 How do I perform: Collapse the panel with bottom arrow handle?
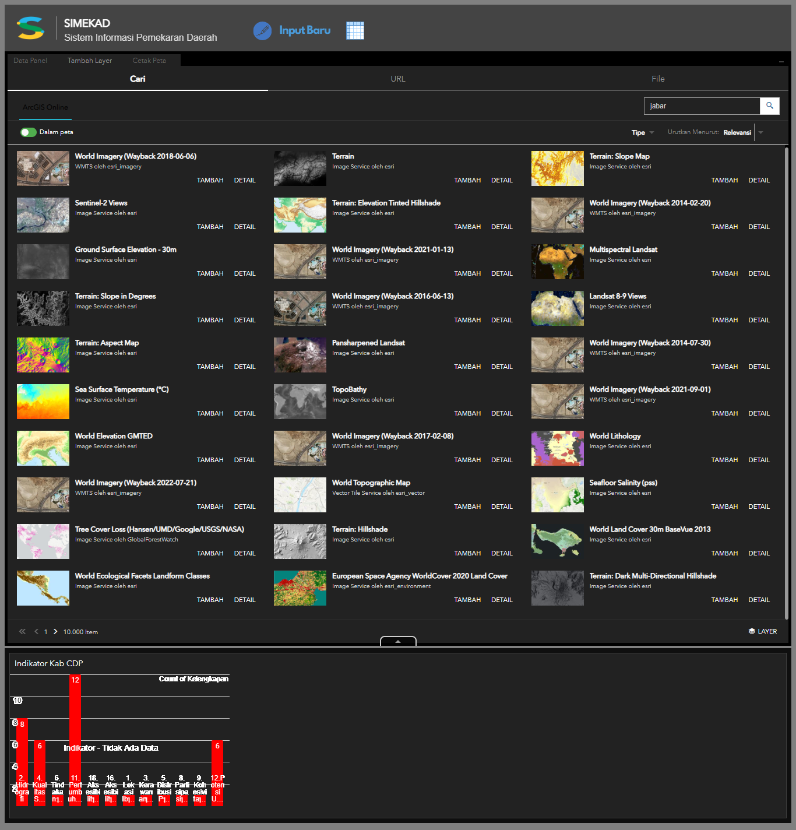point(398,641)
